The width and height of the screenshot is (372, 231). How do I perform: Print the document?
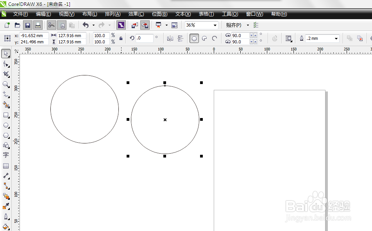click(x=38, y=25)
